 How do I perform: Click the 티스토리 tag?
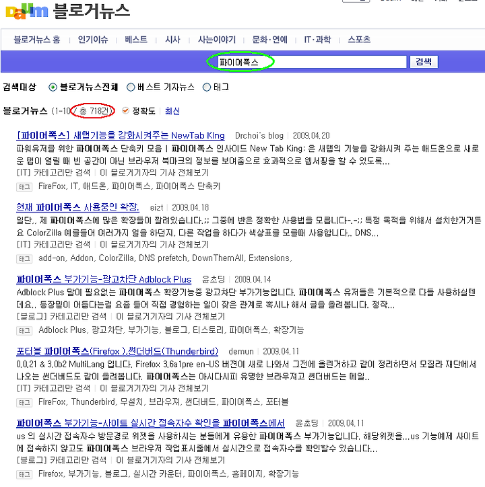[208, 330]
